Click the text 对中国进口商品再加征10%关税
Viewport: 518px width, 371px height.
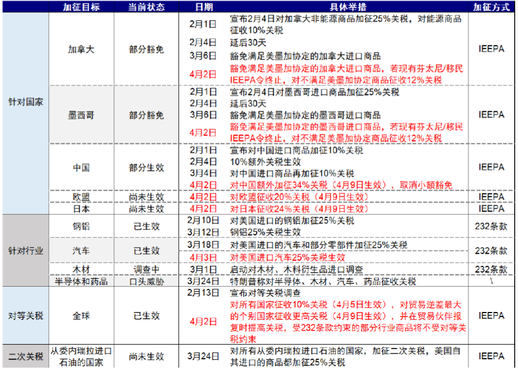(292, 173)
